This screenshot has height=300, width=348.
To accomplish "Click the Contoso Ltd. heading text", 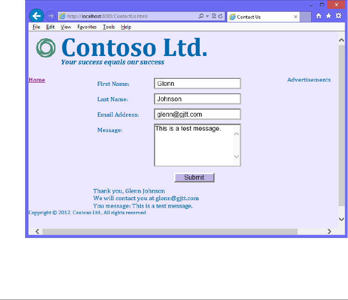I will click(x=134, y=47).
